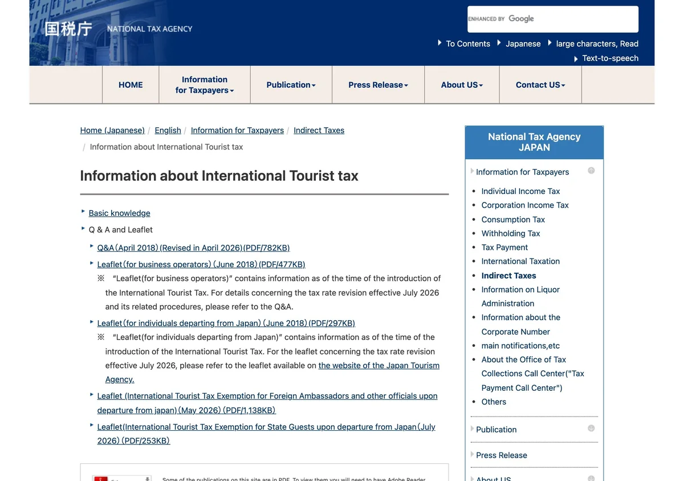
Task: Click the large characters, Read link
Action: 597,43
